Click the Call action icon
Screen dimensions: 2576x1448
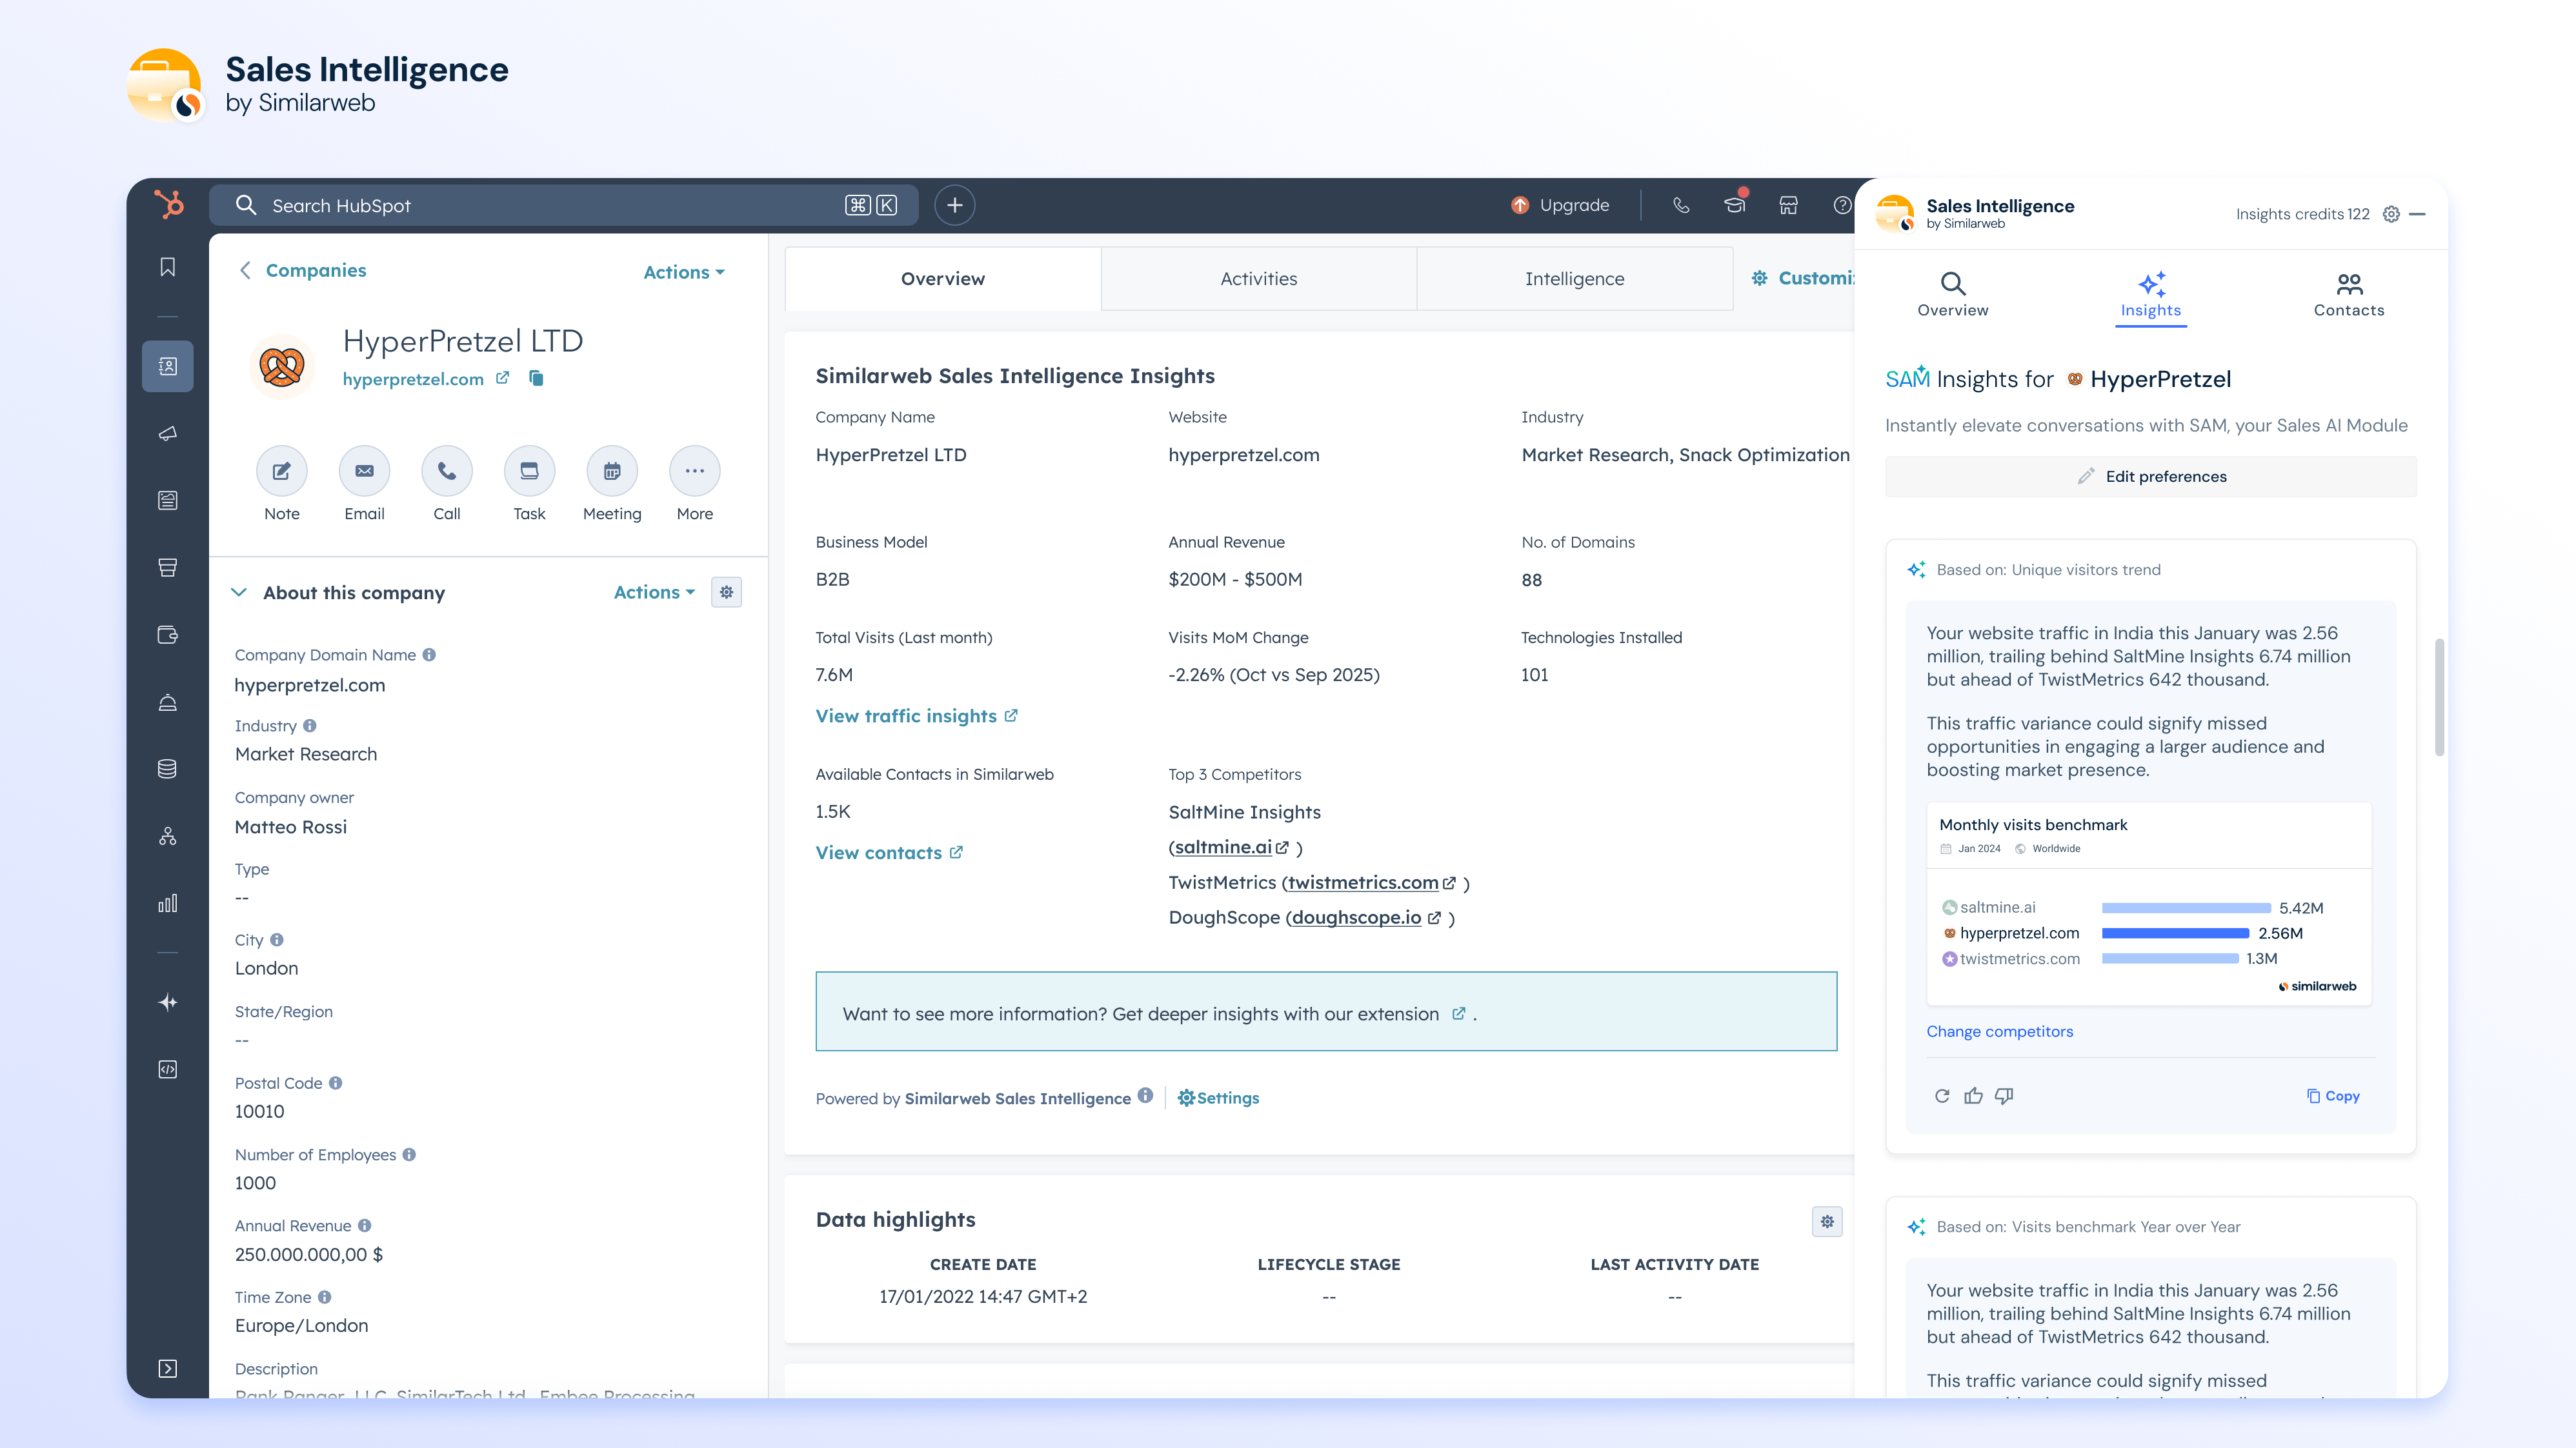(447, 471)
